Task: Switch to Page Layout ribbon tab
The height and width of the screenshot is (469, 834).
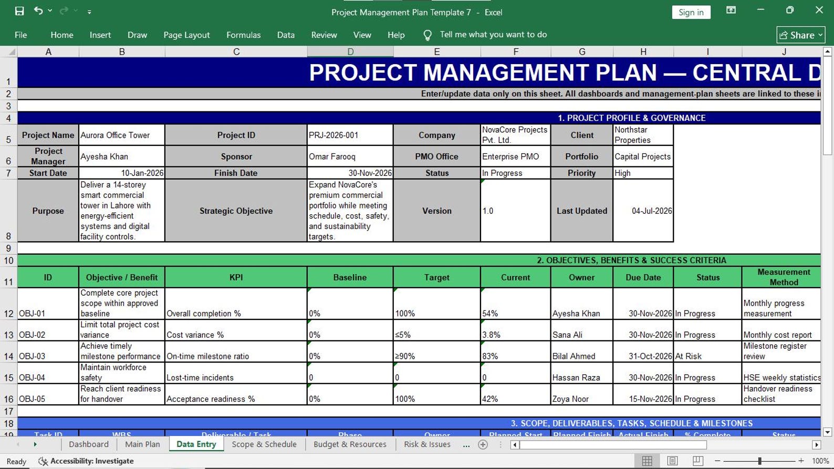Action: (186, 35)
